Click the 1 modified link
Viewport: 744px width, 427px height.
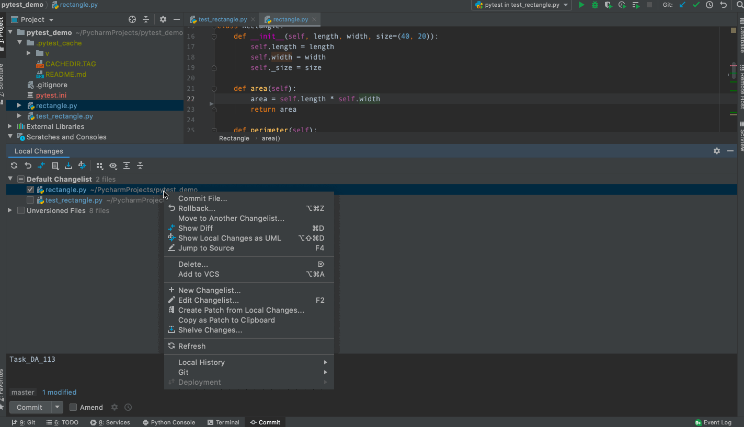point(59,392)
